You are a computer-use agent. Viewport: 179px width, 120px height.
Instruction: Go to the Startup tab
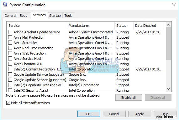pyautogui.click(x=55, y=16)
